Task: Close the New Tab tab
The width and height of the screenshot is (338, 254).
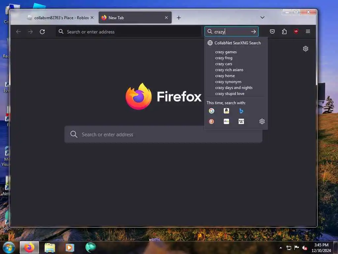Action: 166,18
